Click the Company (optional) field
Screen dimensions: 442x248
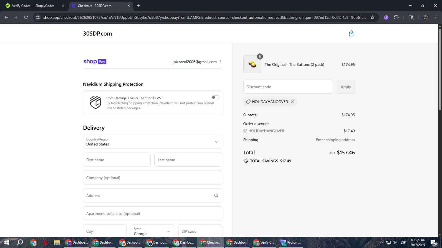click(x=152, y=178)
